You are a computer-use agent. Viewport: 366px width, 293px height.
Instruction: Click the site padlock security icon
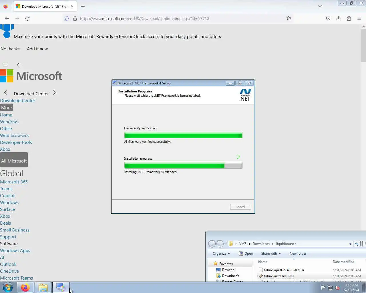click(x=75, y=18)
